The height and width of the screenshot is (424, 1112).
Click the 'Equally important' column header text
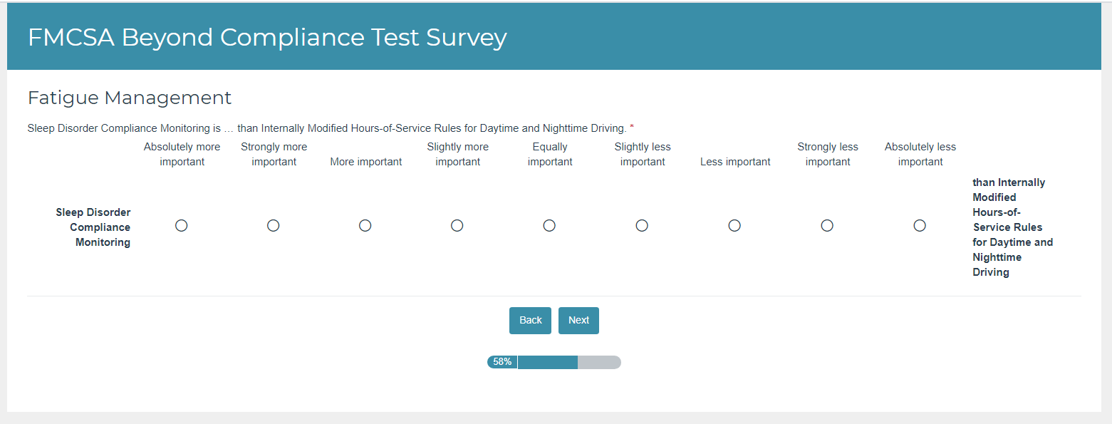point(550,154)
